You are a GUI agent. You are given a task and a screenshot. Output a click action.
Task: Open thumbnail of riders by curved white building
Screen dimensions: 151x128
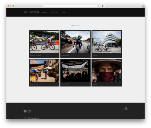tap(107, 42)
